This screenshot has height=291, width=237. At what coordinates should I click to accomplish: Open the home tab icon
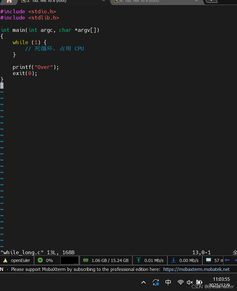click(9, 1)
